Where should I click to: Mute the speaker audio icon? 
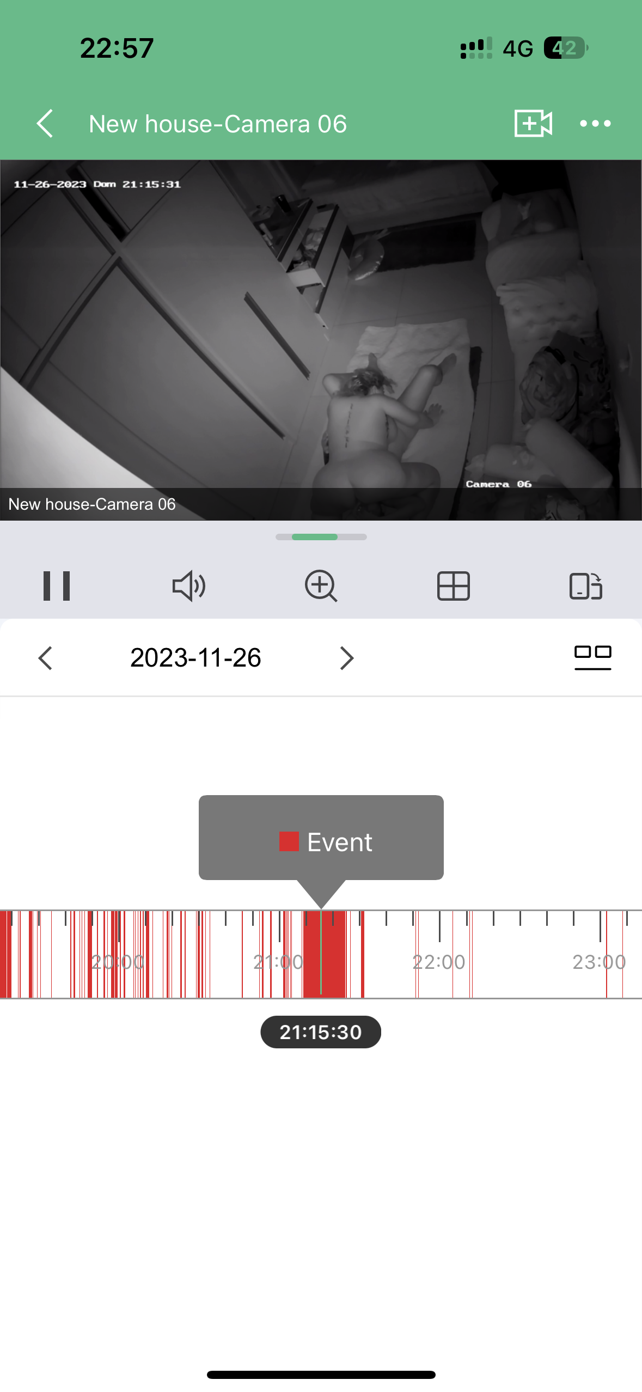pyautogui.click(x=188, y=586)
